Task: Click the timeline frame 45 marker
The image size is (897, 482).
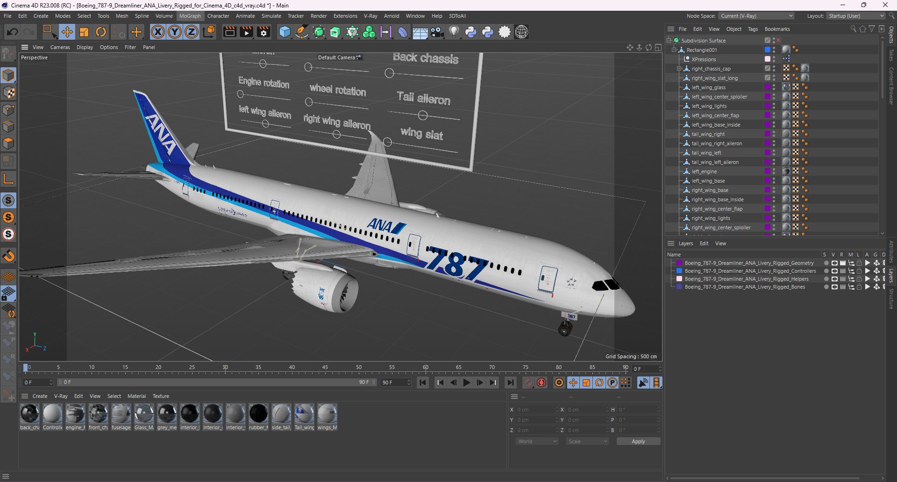Action: click(325, 368)
